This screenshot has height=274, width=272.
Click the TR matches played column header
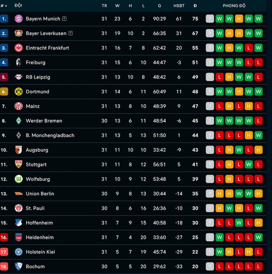pos(104,6)
